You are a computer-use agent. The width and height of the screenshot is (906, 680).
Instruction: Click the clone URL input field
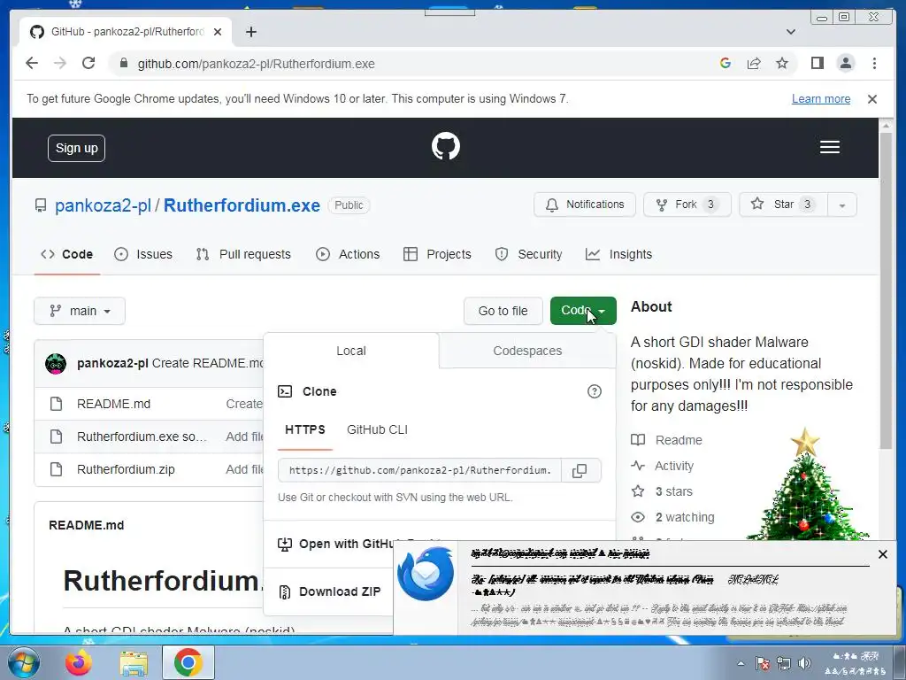[419, 471]
